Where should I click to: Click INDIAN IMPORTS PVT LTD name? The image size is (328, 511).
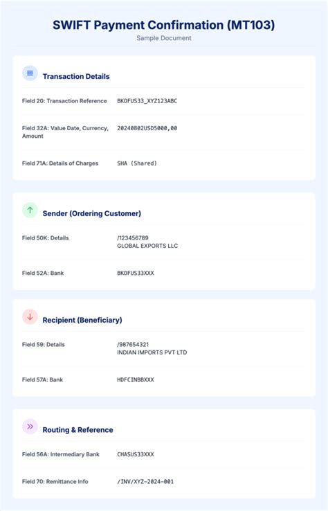pos(152,352)
